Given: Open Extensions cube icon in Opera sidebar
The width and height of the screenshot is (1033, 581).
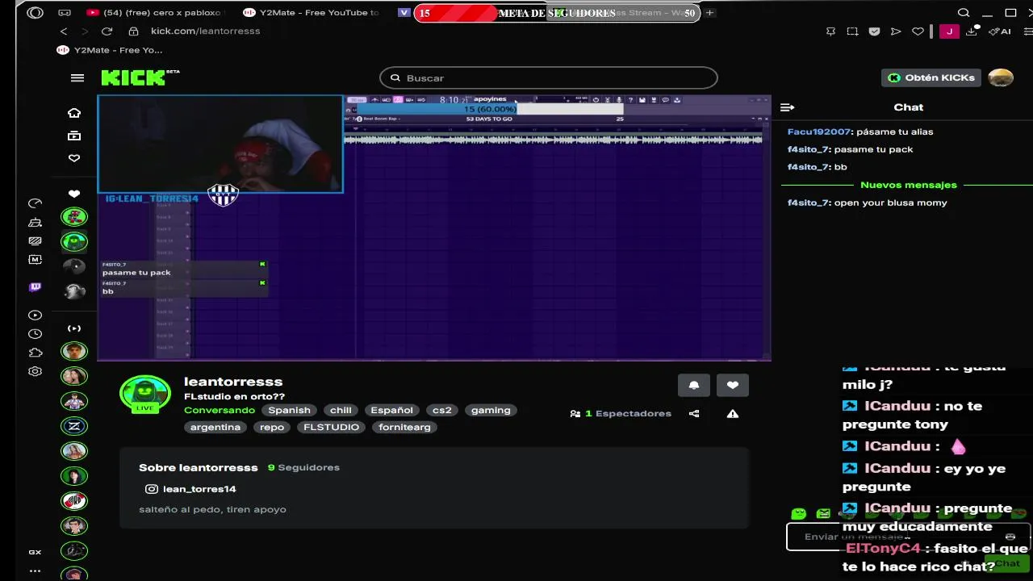Looking at the screenshot, I should [35, 353].
